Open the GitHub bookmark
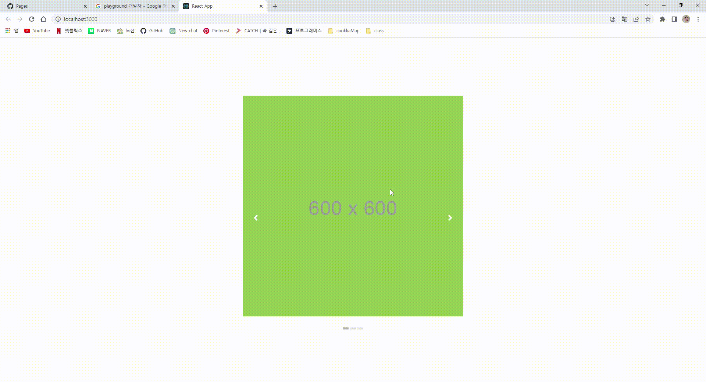 tap(151, 31)
